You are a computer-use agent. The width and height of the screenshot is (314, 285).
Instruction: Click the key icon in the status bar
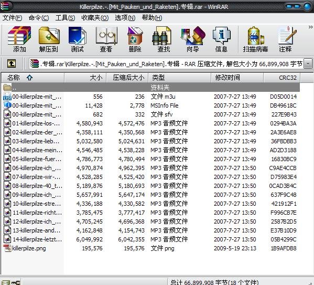(16, 282)
